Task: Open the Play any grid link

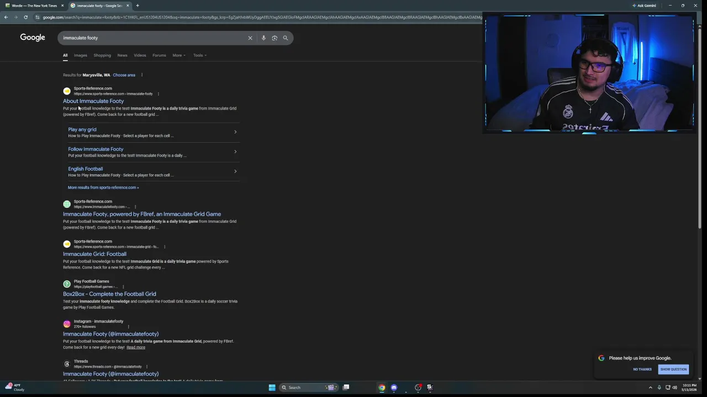Action: [x=82, y=130]
